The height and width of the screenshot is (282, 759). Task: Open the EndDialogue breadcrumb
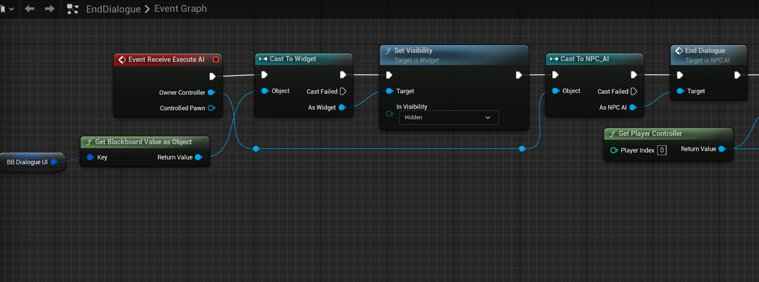click(x=113, y=9)
